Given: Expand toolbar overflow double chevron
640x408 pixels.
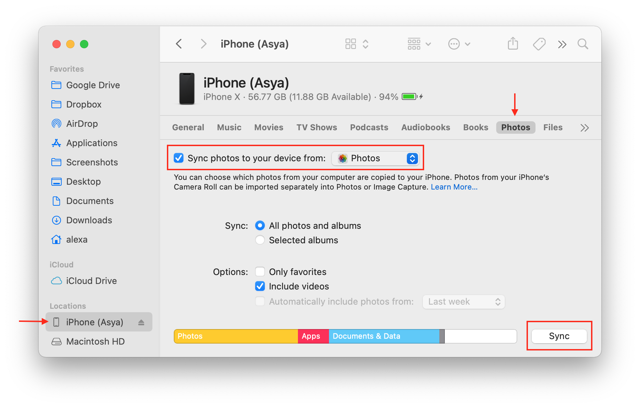Looking at the screenshot, I should [x=562, y=44].
